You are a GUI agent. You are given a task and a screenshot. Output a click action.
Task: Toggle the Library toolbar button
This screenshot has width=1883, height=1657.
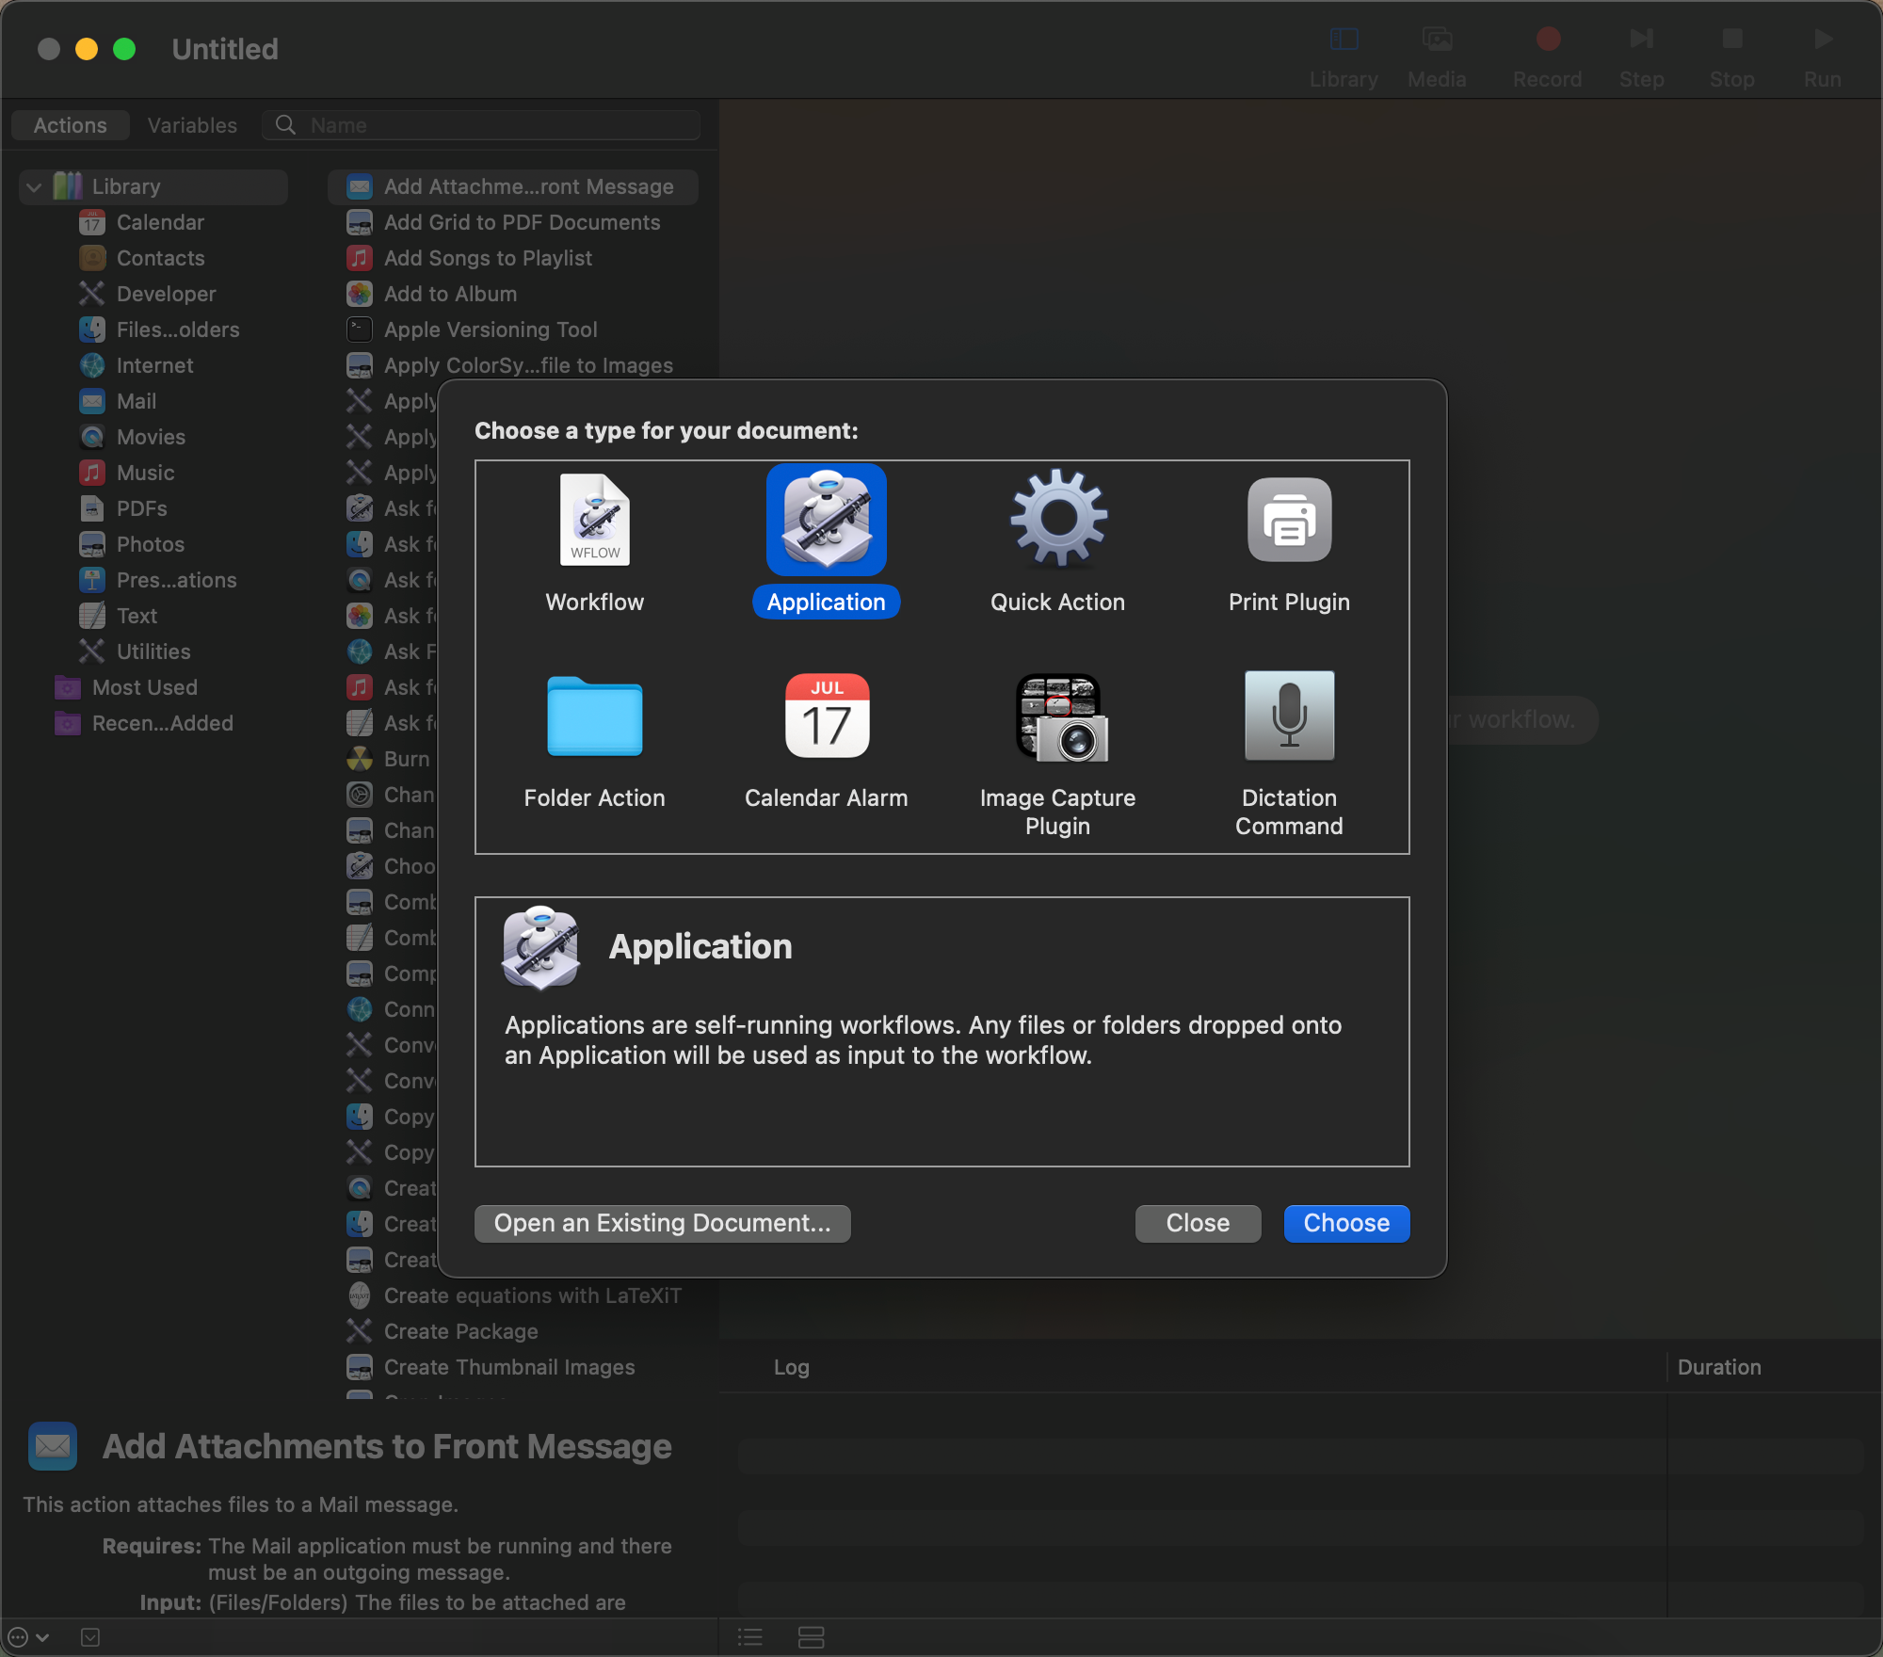(x=1344, y=55)
